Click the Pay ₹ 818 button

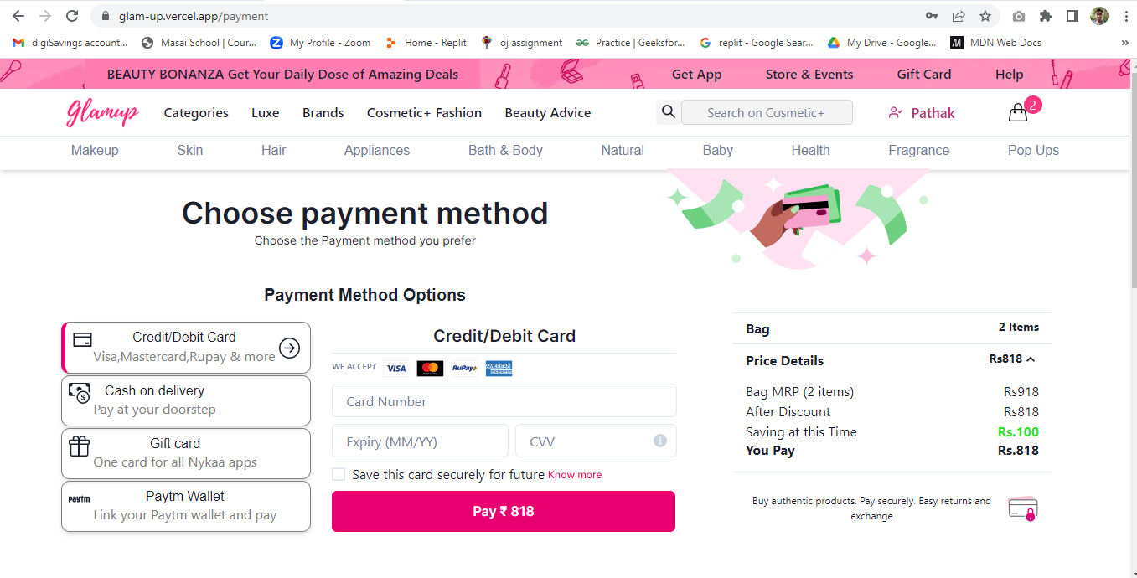pos(504,511)
